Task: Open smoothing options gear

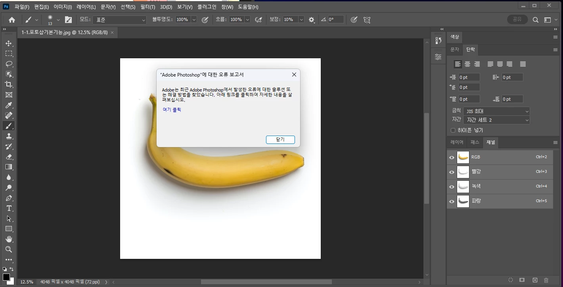Action: tap(312, 19)
